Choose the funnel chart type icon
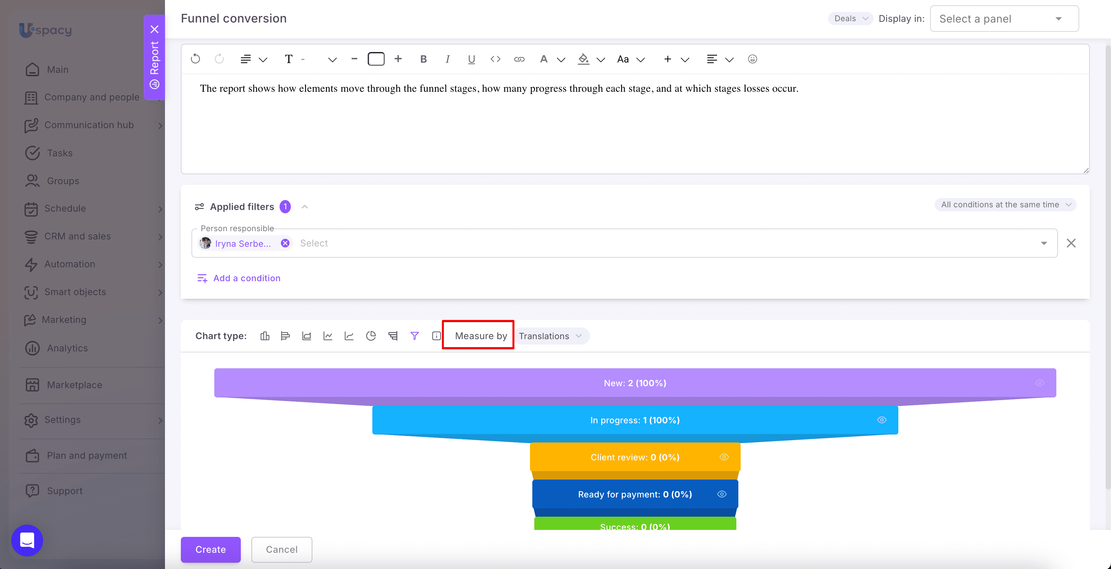The image size is (1111, 569). [414, 336]
